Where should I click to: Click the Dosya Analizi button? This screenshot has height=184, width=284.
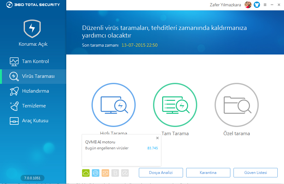(x=161, y=173)
